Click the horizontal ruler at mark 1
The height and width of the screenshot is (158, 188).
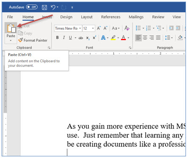(113, 54)
